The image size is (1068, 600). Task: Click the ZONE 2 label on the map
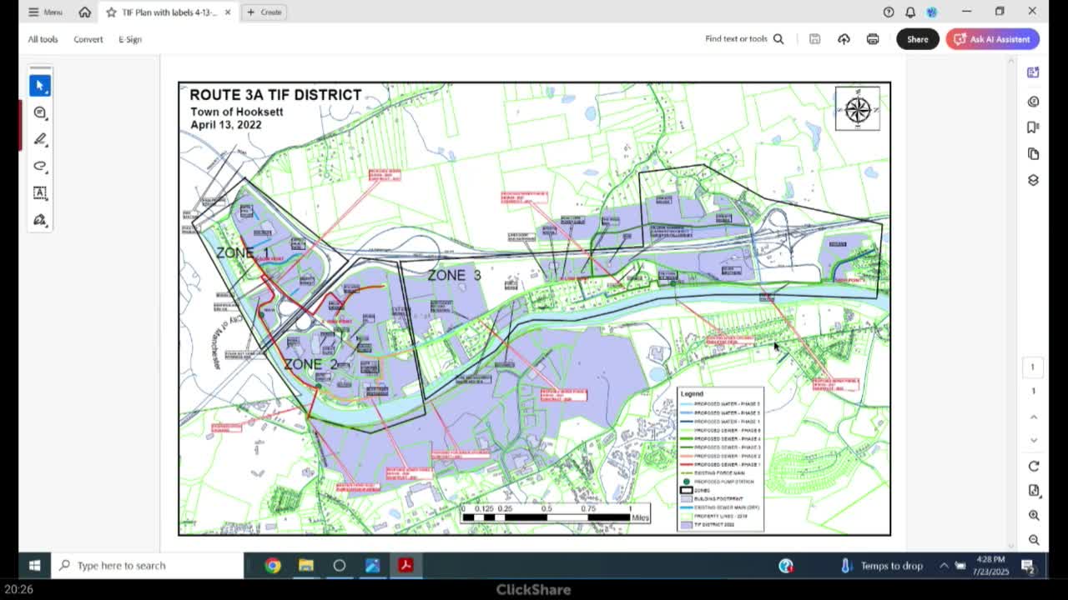click(310, 364)
